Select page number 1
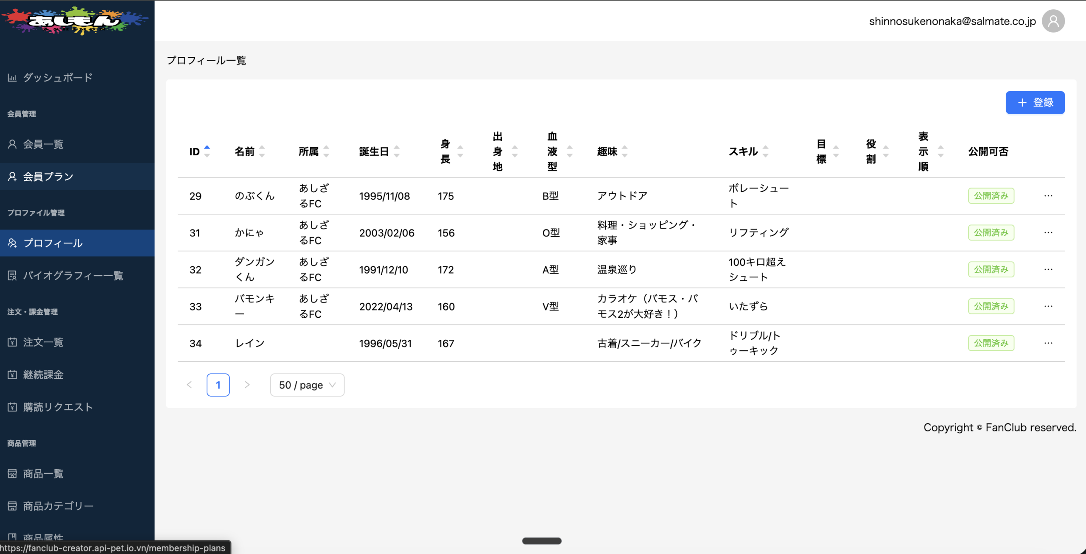Screen dimensions: 1086x554 click(218, 385)
